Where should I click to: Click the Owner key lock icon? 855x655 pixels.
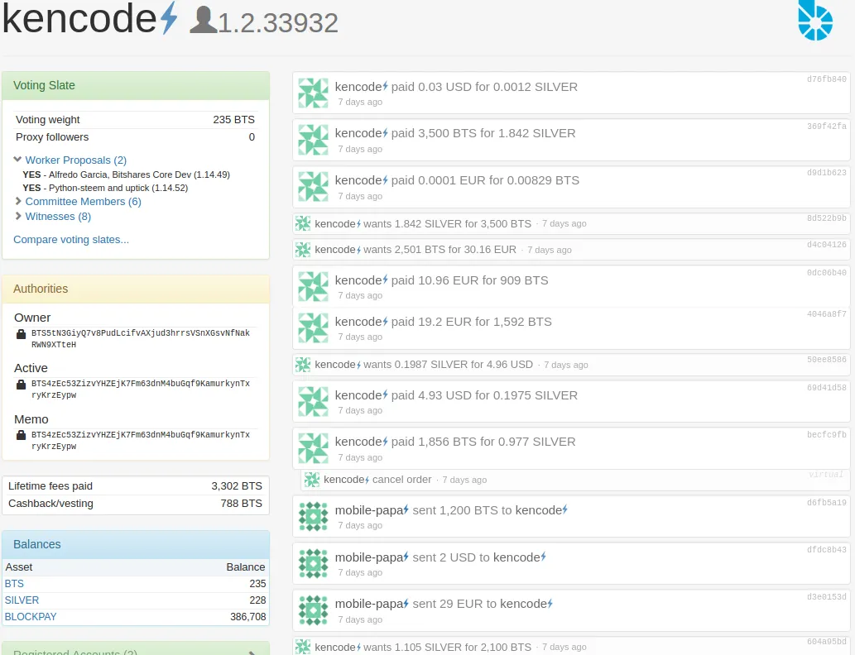[21, 334]
